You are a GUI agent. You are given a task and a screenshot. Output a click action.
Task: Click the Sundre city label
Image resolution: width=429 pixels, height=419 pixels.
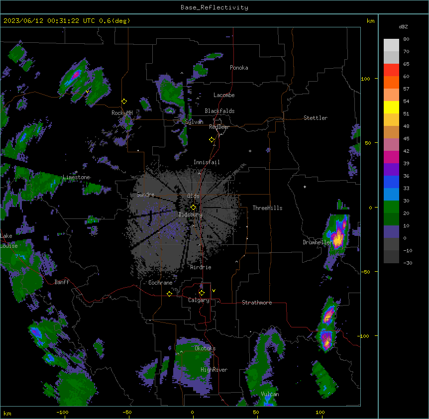[145, 195]
